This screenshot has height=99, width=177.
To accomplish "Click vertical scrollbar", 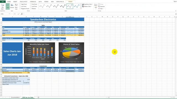I will [176, 56].
